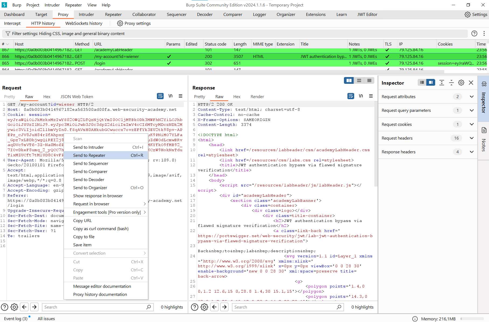Open the Request in browser submenu
Image resolution: width=489 pixels, height=322 pixels.
106,204
